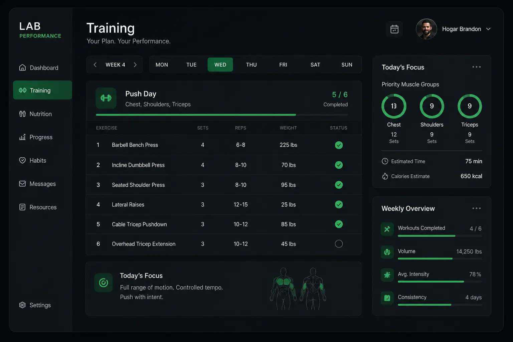Click the Nutrition sidebar icon
Screen dimensions: 513x342
click(x=22, y=114)
